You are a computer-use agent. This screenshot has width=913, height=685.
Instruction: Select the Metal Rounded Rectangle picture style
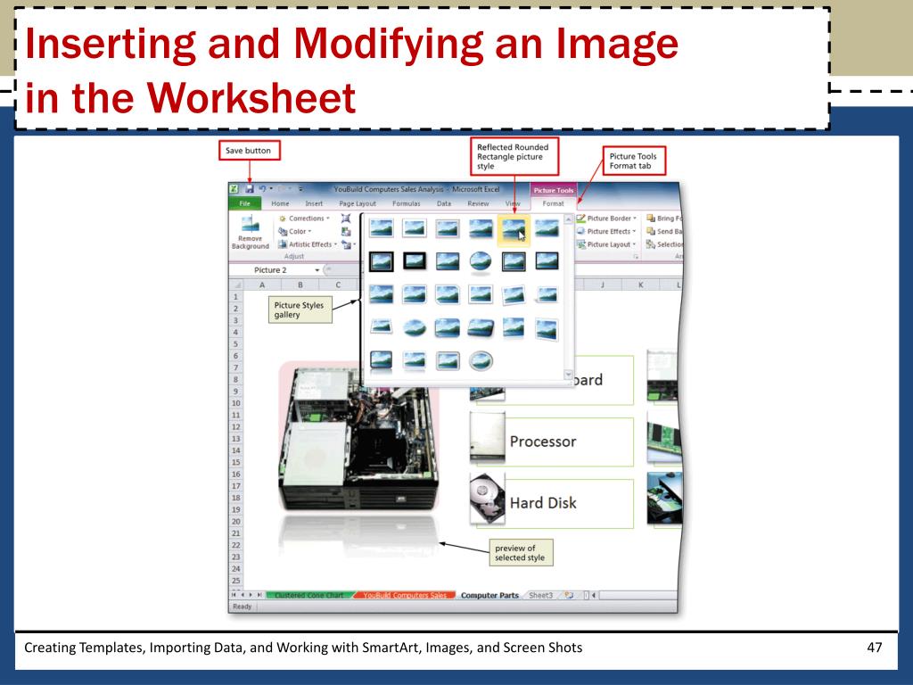(448, 361)
